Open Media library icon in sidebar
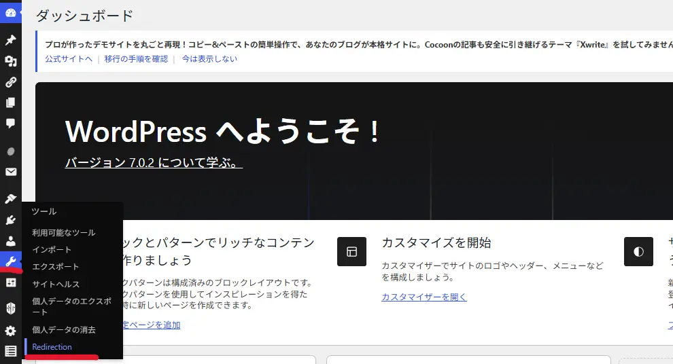Image resolution: width=673 pixels, height=364 pixels. pos(11,61)
